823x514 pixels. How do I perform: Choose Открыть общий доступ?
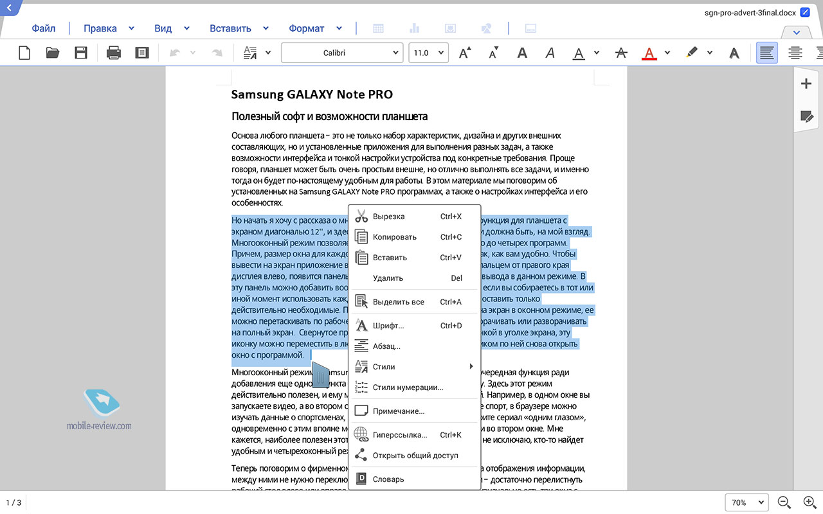click(415, 456)
